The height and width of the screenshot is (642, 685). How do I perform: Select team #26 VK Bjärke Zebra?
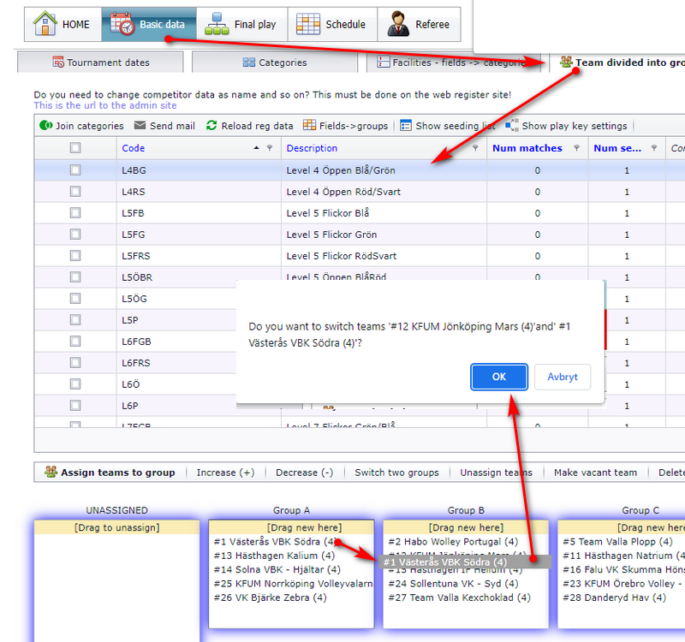271,597
